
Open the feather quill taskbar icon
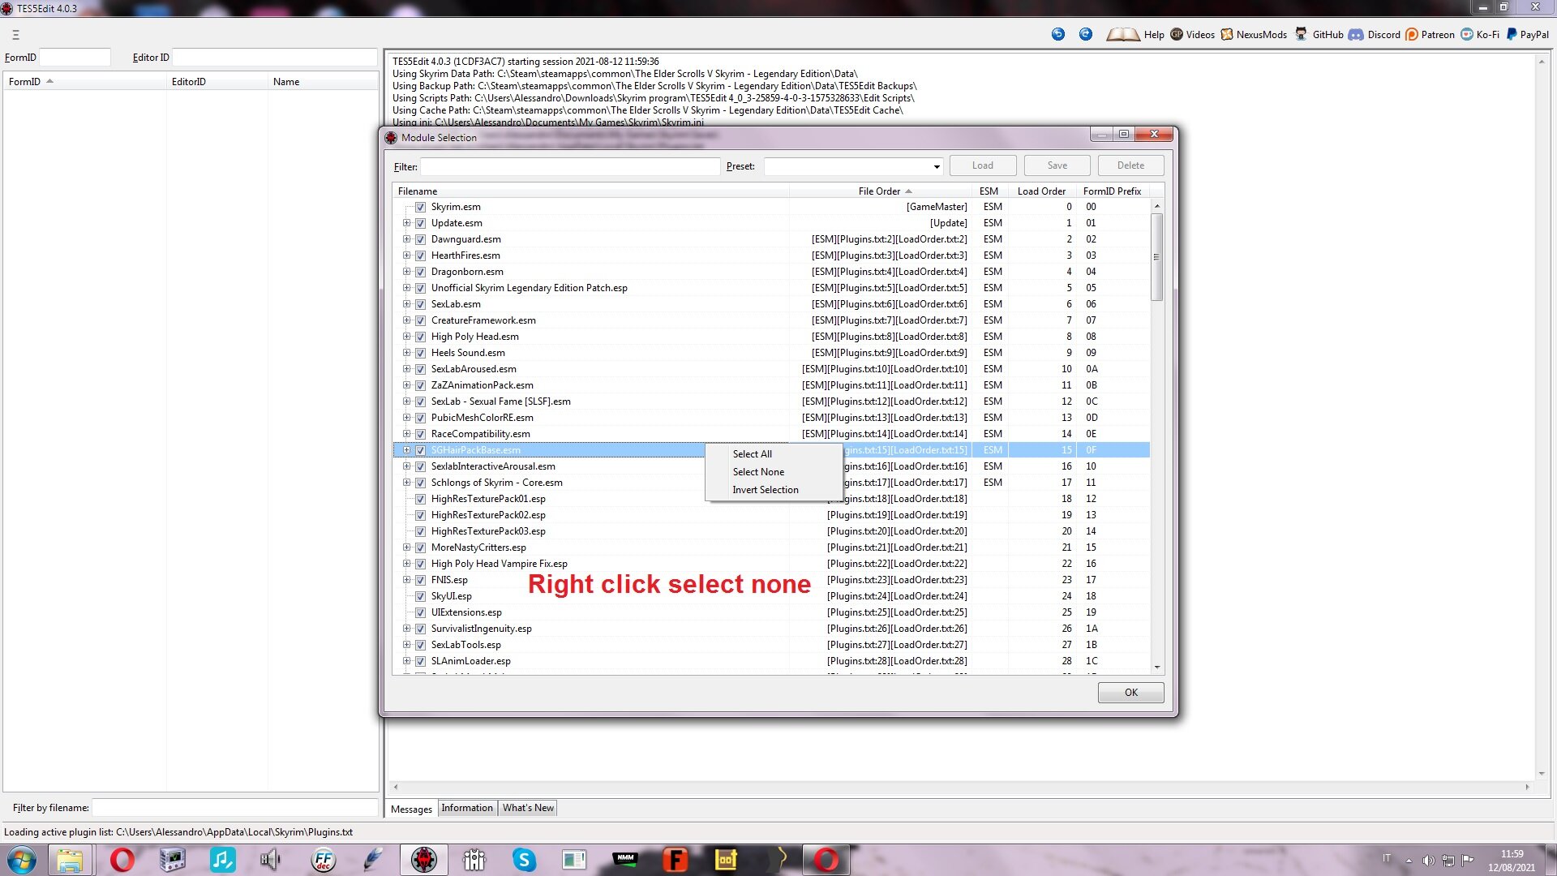pos(373,860)
